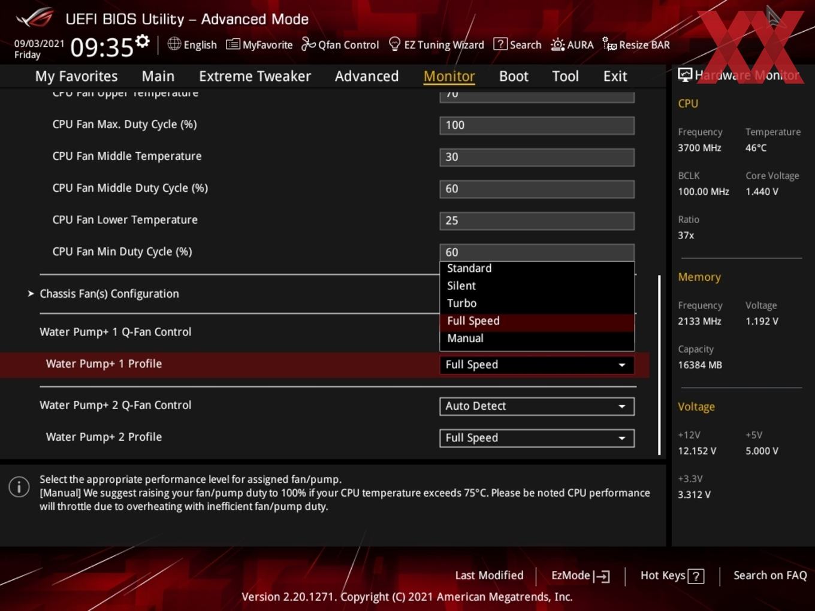The image size is (815, 611).
Task: Choose Standard from profile dropdown list
Action: click(537, 268)
